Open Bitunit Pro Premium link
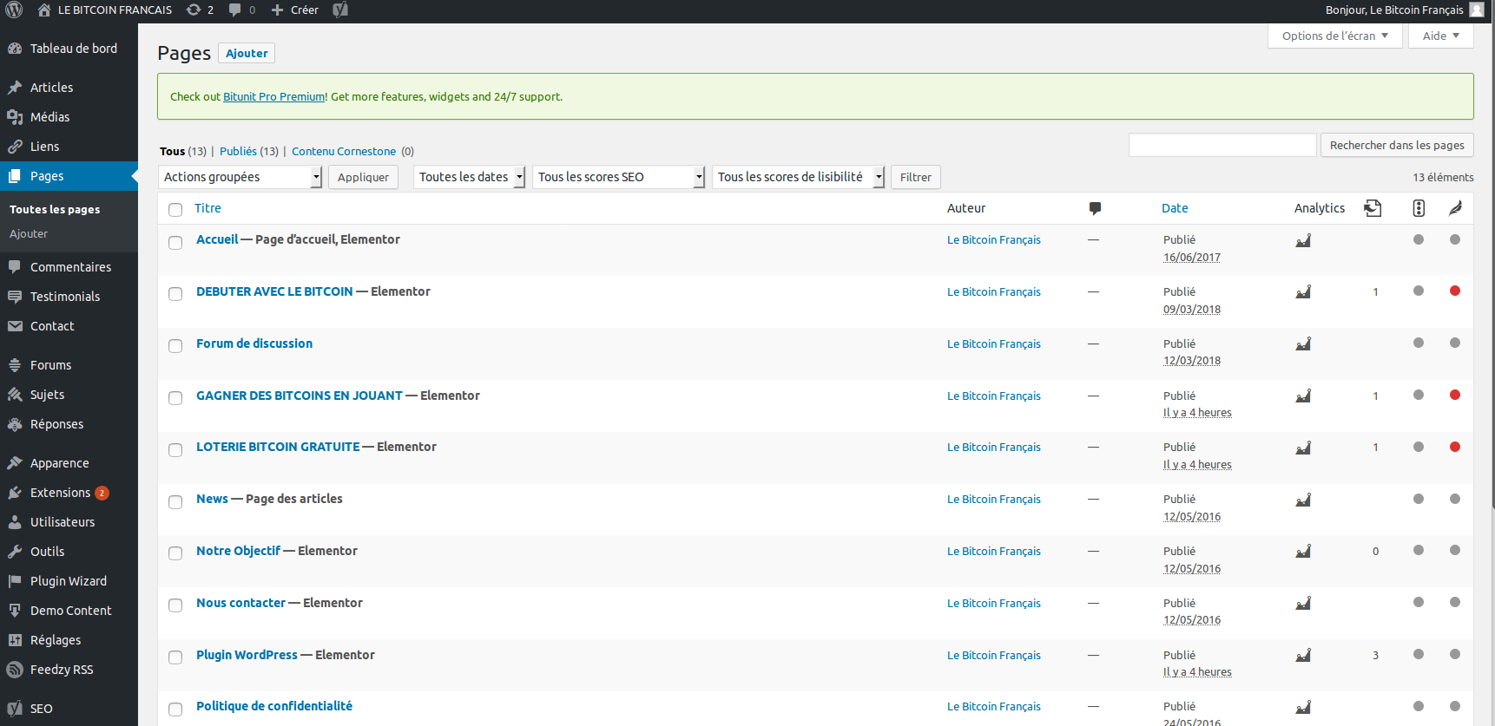This screenshot has width=1495, height=726. tap(273, 96)
